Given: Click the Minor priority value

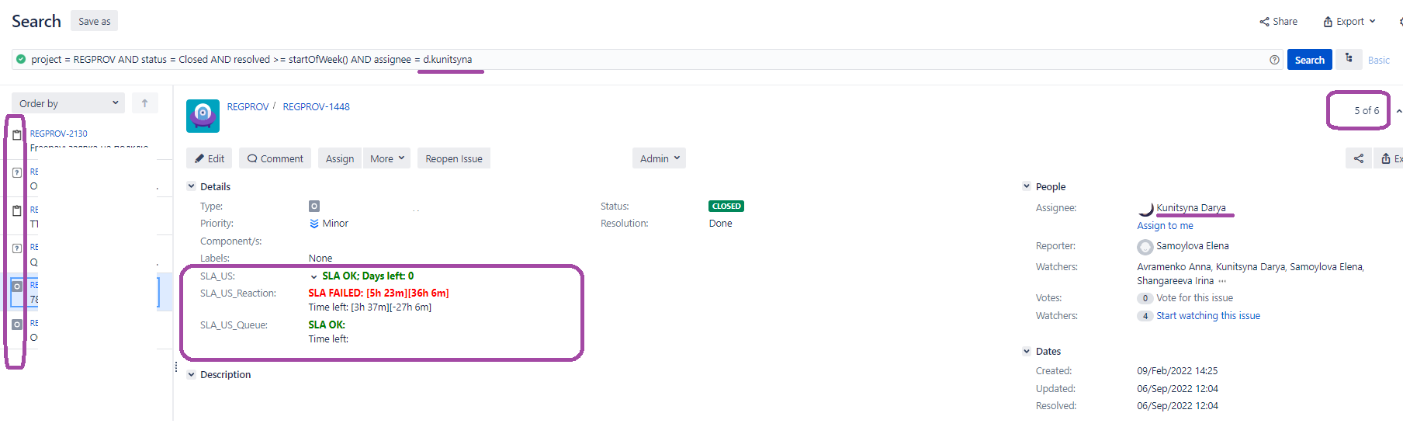Looking at the screenshot, I should pyautogui.click(x=335, y=224).
